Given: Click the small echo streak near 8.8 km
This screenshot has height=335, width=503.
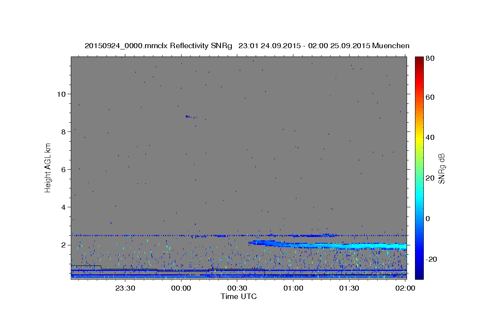Looking at the screenshot, I should tap(191, 117).
